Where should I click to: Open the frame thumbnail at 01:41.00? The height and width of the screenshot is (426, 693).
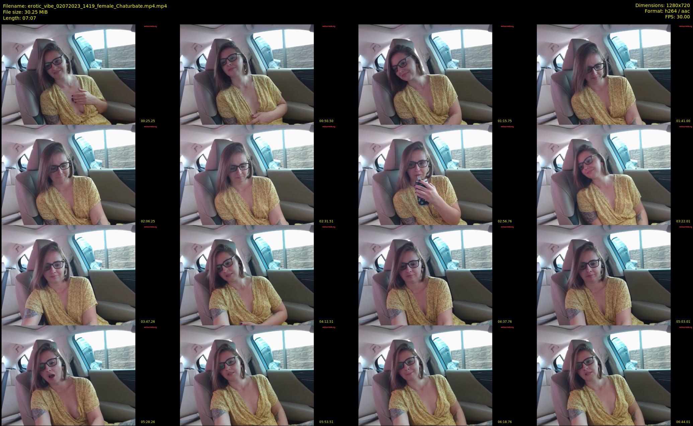coord(604,75)
